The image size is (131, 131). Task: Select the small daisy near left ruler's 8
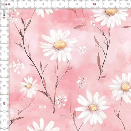[29, 87]
